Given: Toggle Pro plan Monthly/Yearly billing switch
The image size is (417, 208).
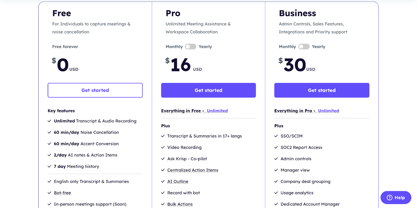Looking at the screenshot, I should tap(191, 47).
